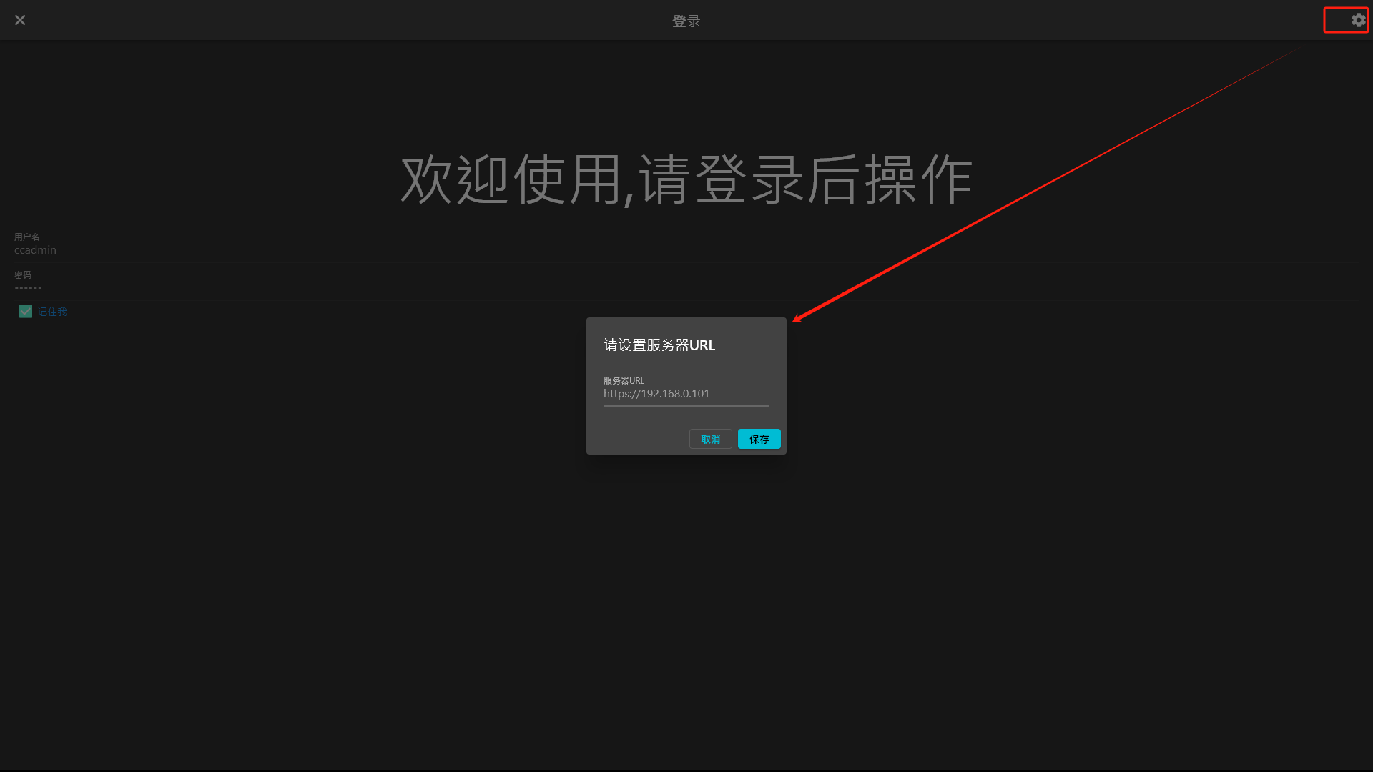Click the 登录 title in header
1373x772 pixels.
click(x=686, y=21)
